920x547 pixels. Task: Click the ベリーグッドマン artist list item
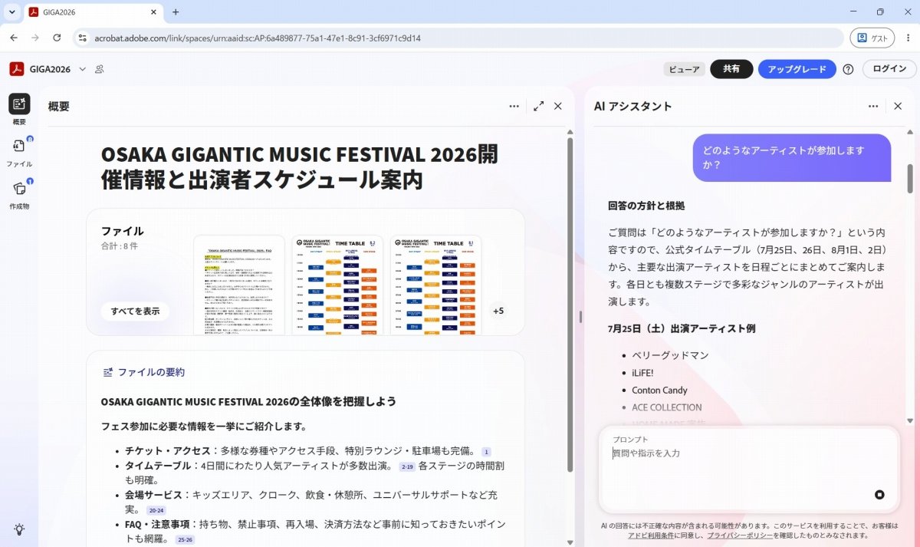tap(670, 355)
